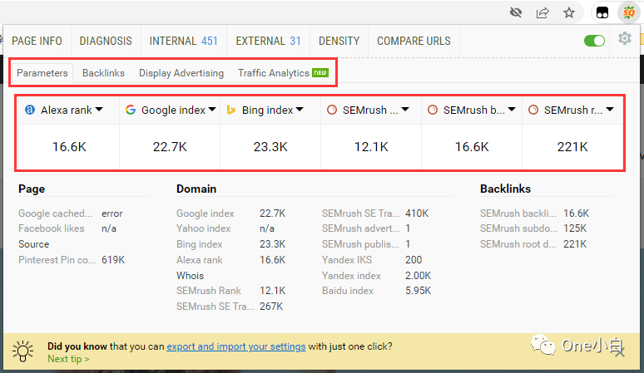Click the SEMrush icon above 16.6K backlinks

pyautogui.click(x=433, y=110)
